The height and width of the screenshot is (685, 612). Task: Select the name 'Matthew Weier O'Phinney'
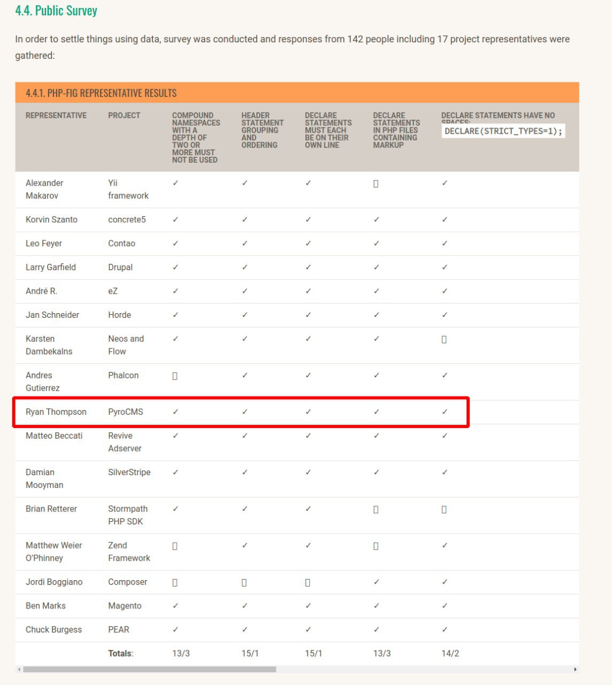click(x=53, y=552)
